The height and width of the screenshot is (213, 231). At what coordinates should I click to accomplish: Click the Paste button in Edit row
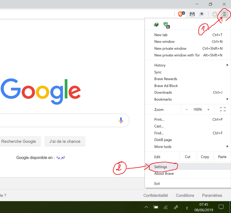(222, 157)
